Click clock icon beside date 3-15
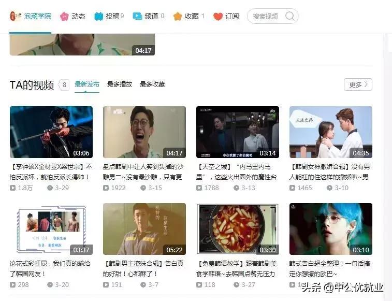This screenshot has height=301, width=392. (143, 188)
